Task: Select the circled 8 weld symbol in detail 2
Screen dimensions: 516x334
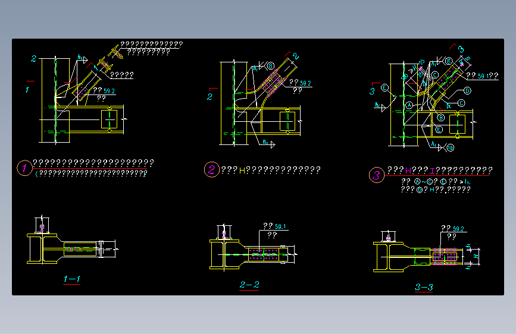Action: 270,66
